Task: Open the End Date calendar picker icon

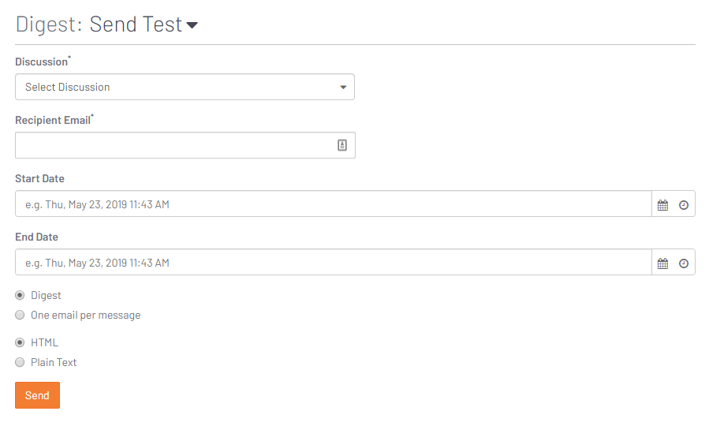Action: pos(662,263)
